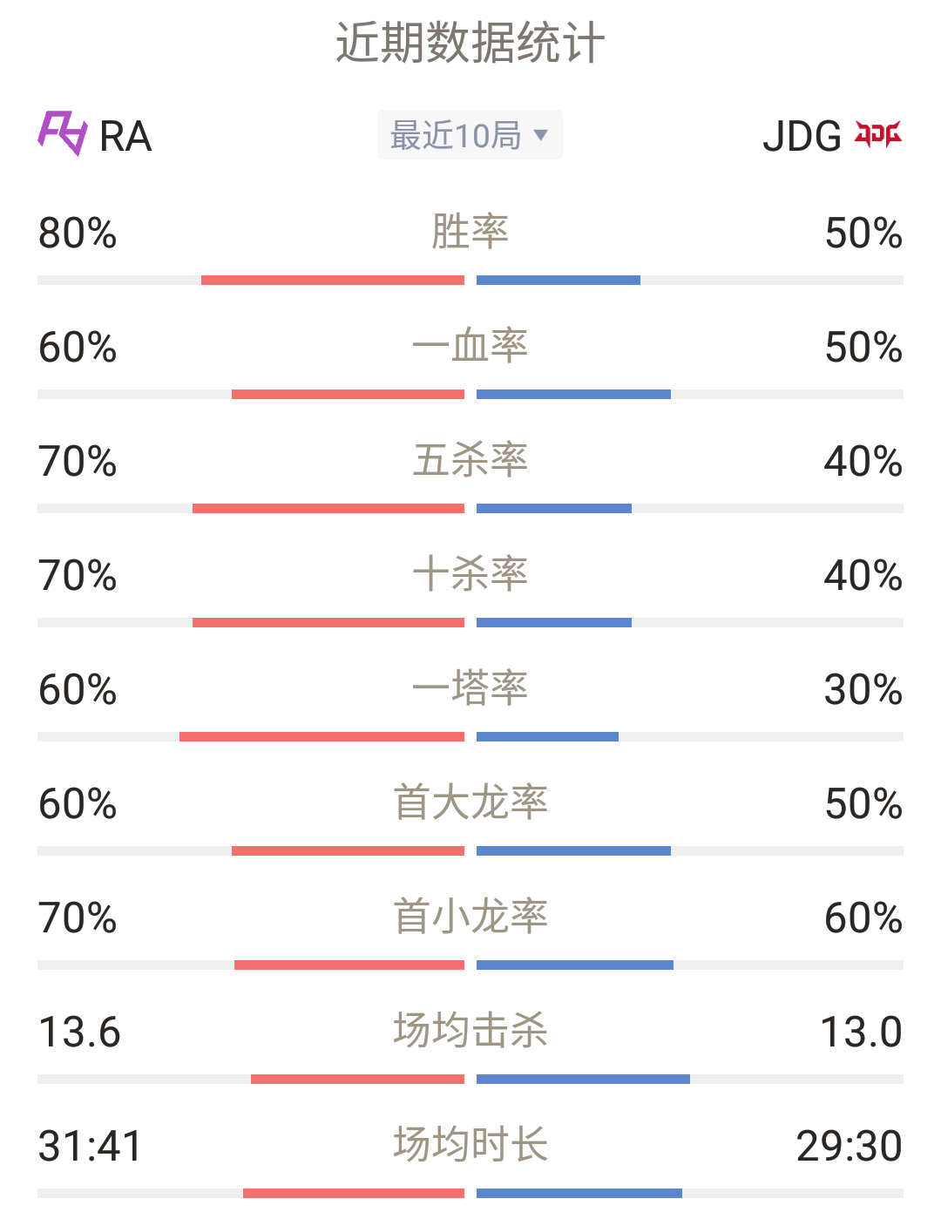Click the blue JDG 胜率 bar

point(559,280)
